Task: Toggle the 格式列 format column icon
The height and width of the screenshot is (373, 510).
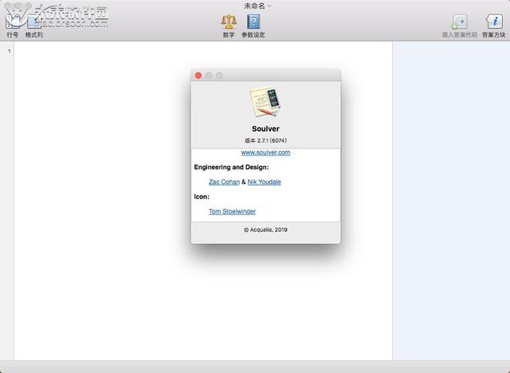Action: coord(34,22)
